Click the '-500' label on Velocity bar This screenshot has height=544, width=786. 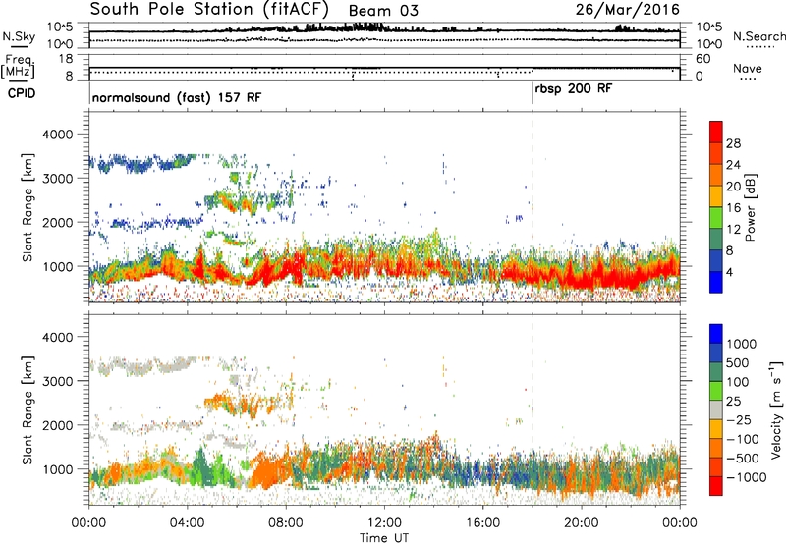[743, 458]
